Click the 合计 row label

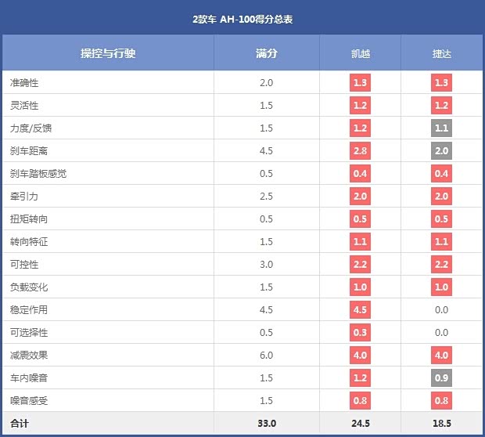click(20, 424)
